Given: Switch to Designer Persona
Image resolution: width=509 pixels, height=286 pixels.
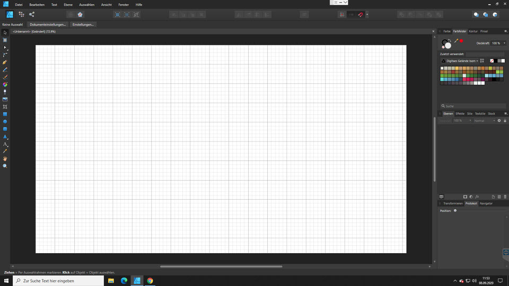Looking at the screenshot, I should click(x=10, y=14).
